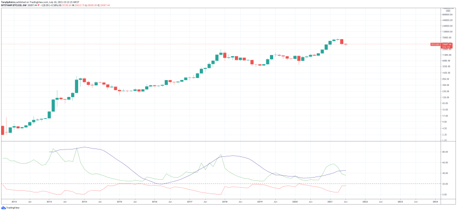Click the 230.00 price axis label
This screenshot has height=211, width=457.
coord(446,91)
